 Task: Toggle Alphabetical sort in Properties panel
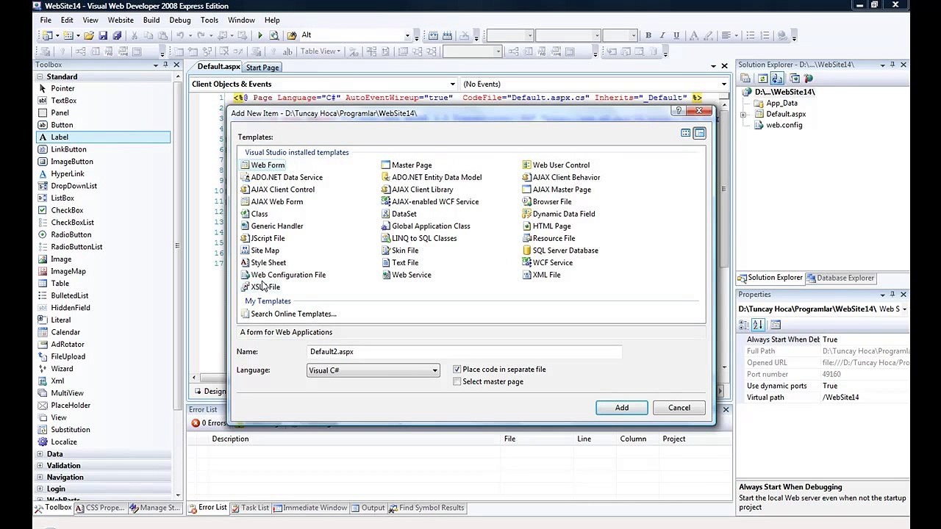758,325
